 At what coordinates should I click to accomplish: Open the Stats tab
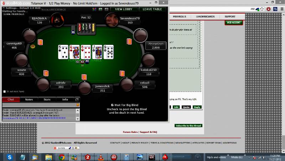click(47, 99)
